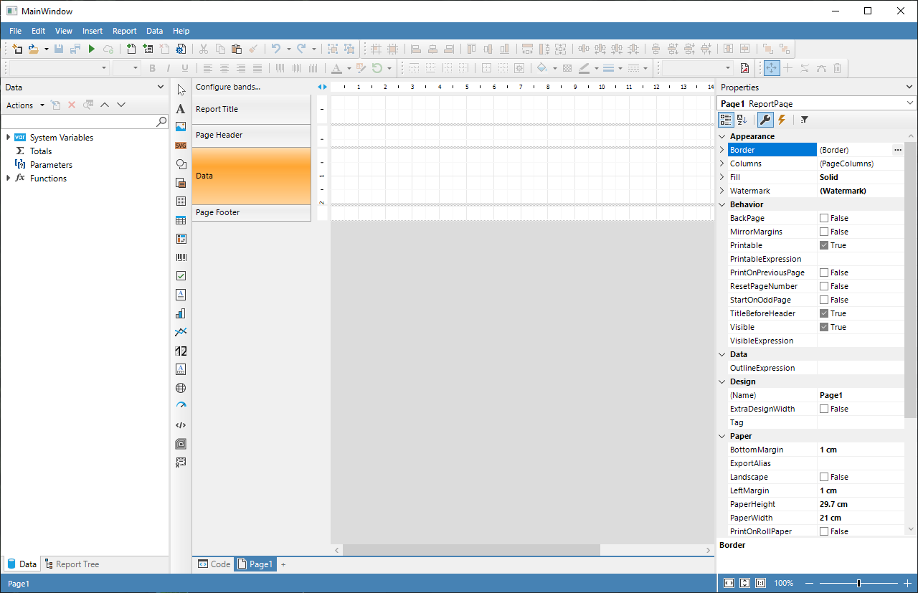Collapse the Behavior properties section

[x=722, y=204]
